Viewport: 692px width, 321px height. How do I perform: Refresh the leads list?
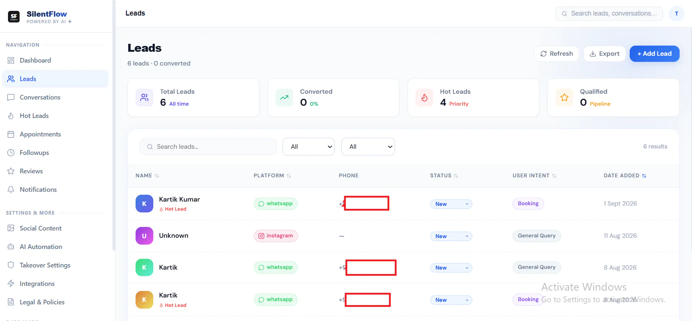pyautogui.click(x=556, y=54)
